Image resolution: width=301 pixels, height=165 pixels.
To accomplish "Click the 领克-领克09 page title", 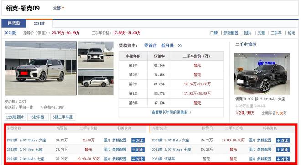I will pyautogui.click(x=23, y=8).
